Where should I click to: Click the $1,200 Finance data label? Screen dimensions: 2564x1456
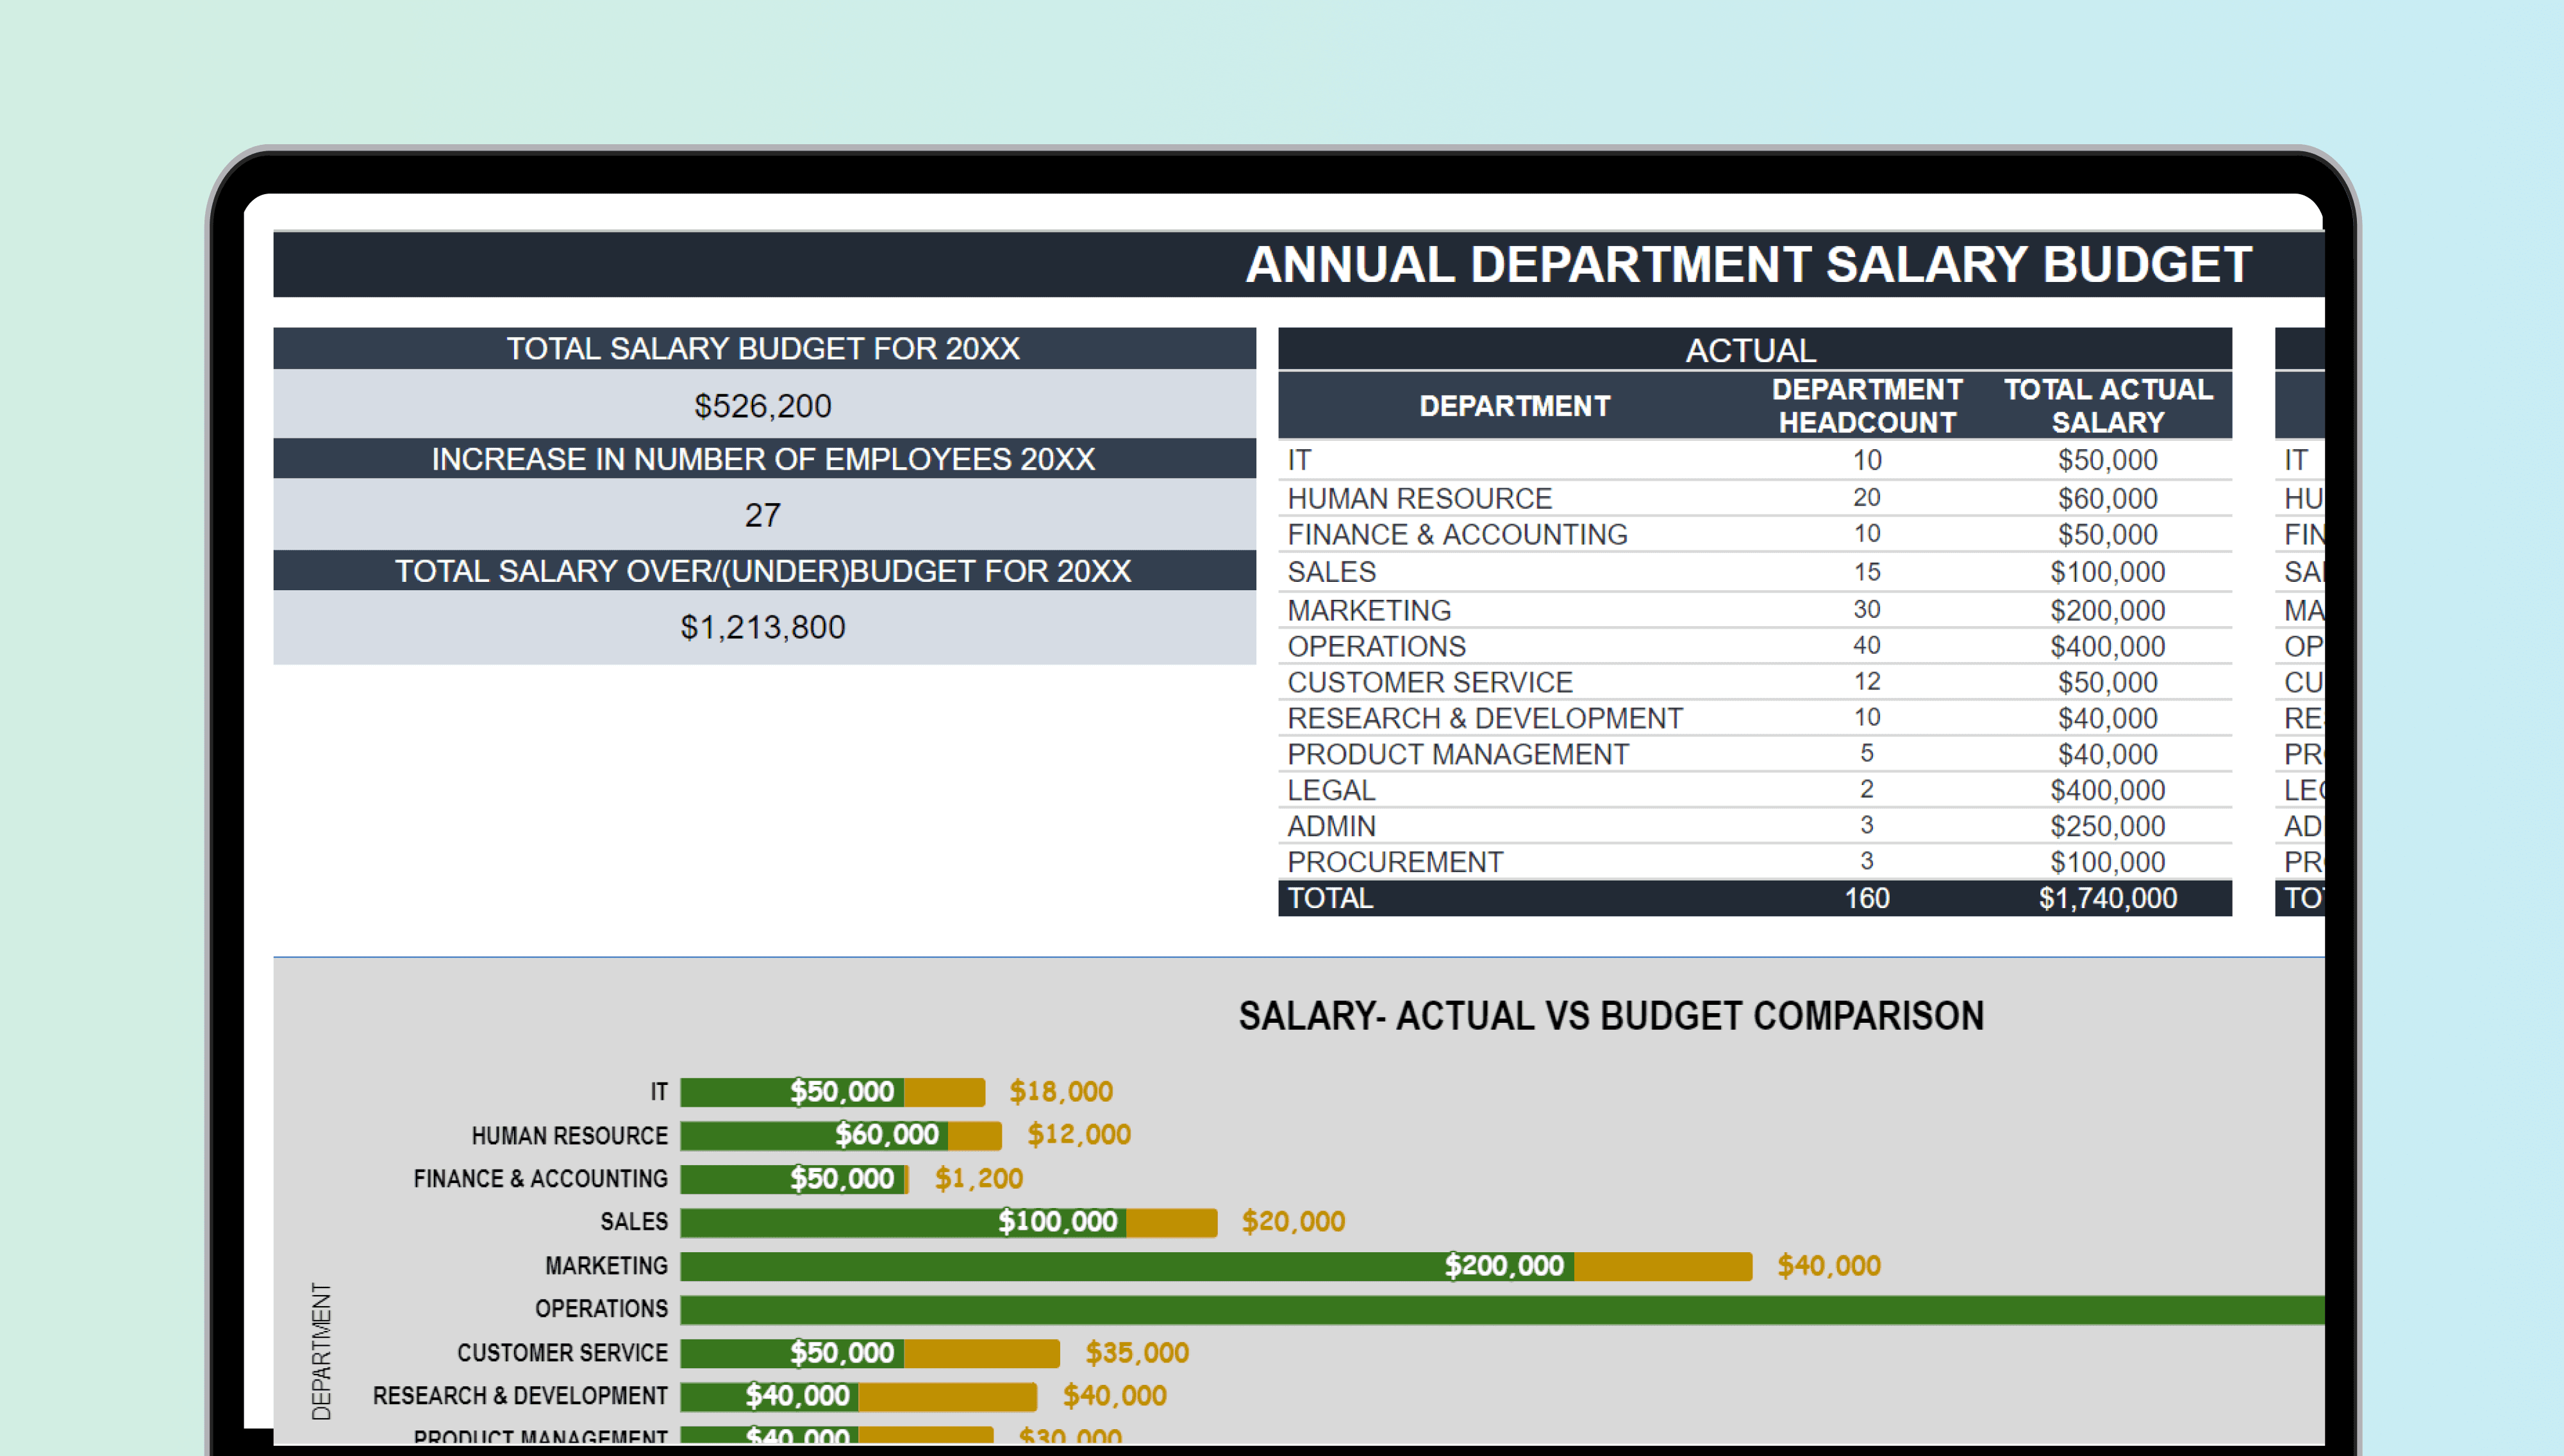(x=979, y=1179)
